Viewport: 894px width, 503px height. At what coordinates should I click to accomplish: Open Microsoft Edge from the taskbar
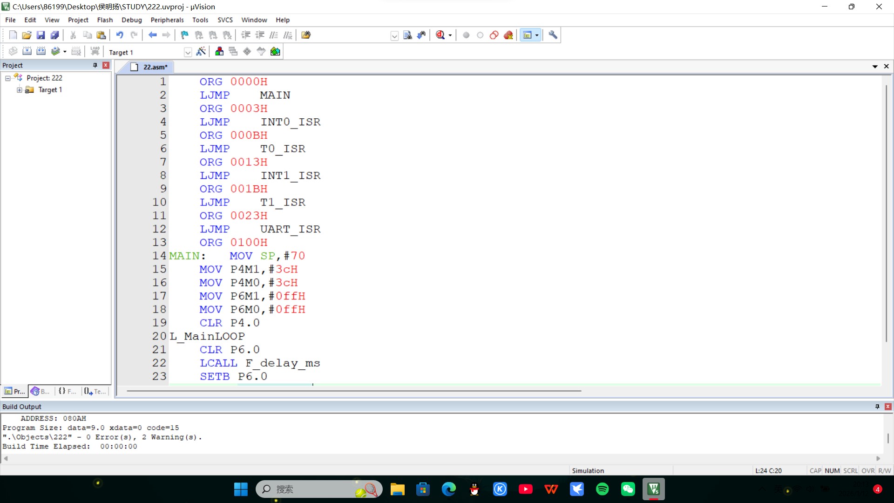(449, 489)
